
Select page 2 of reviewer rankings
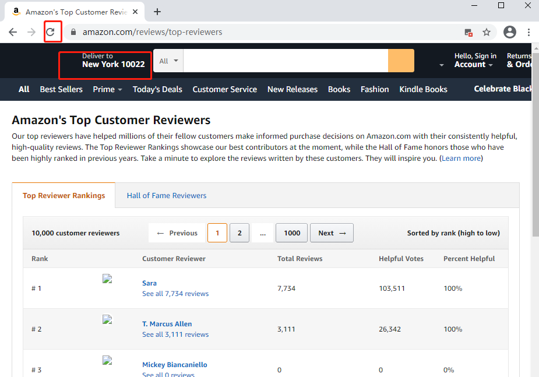pyautogui.click(x=239, y=232)
